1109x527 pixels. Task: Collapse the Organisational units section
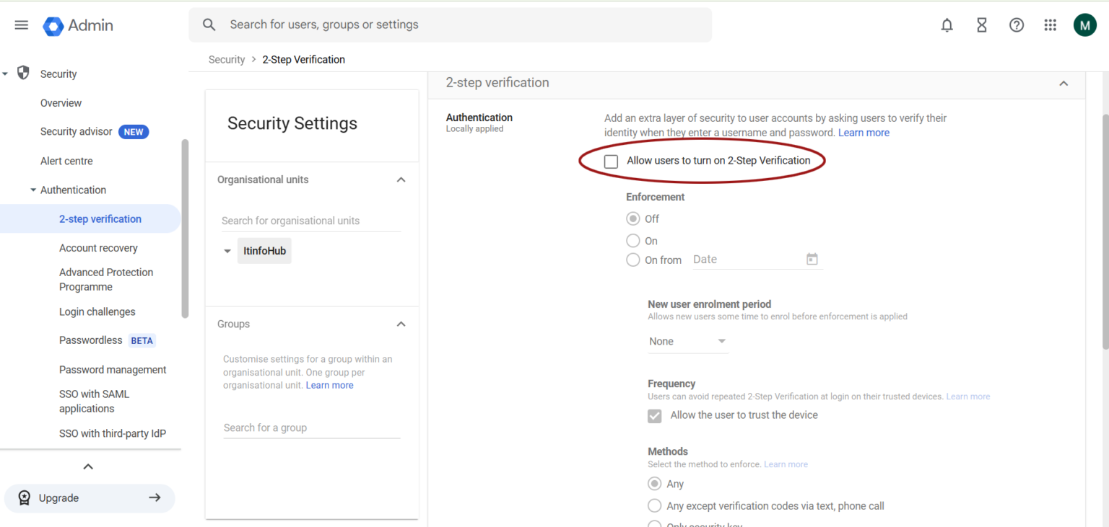(x=401, y=180)
